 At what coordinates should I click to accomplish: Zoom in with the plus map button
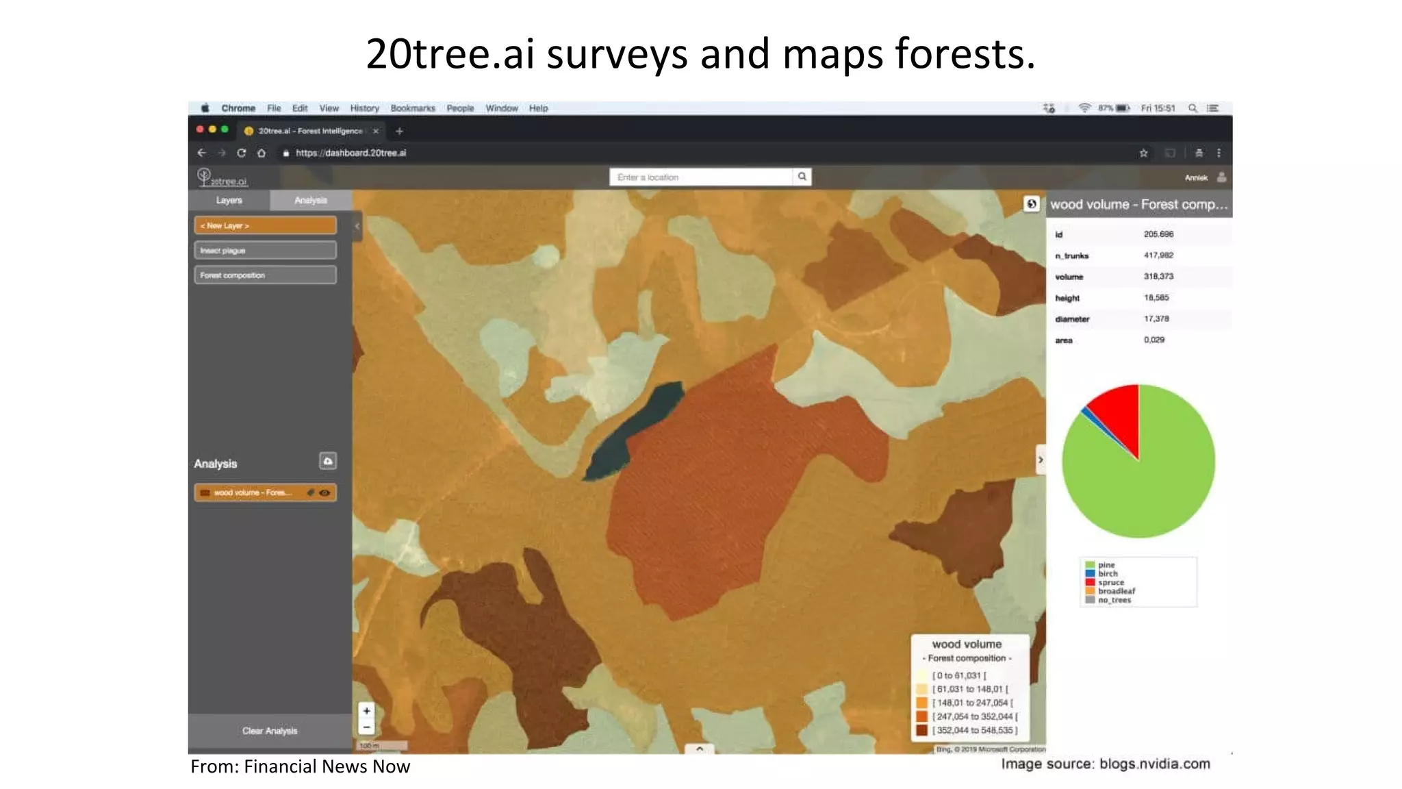366,711
